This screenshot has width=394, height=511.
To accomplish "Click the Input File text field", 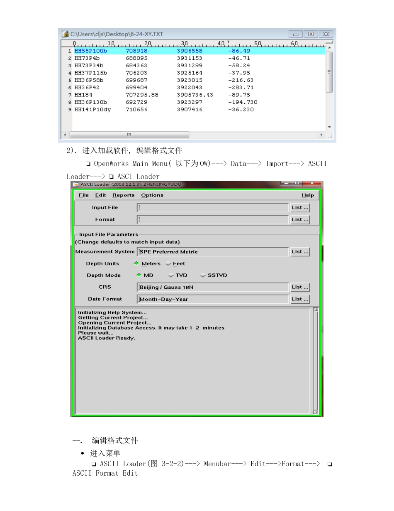I will click(x=212, y=208).
